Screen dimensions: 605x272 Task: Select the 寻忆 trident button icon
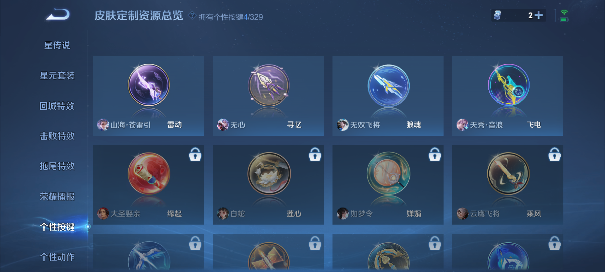tap(269, 85)
